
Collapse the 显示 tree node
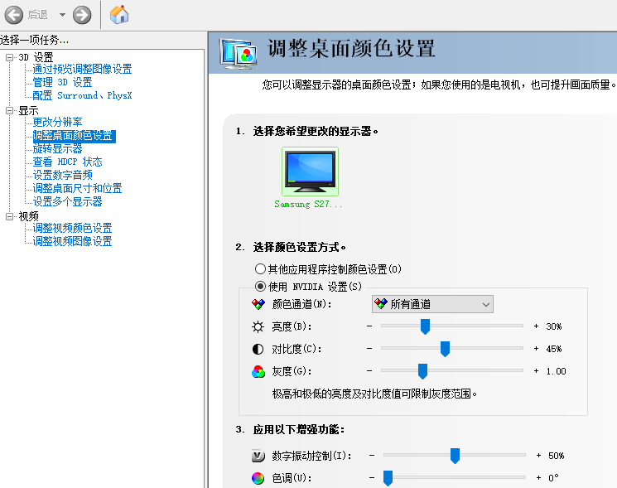click(10, 110)
